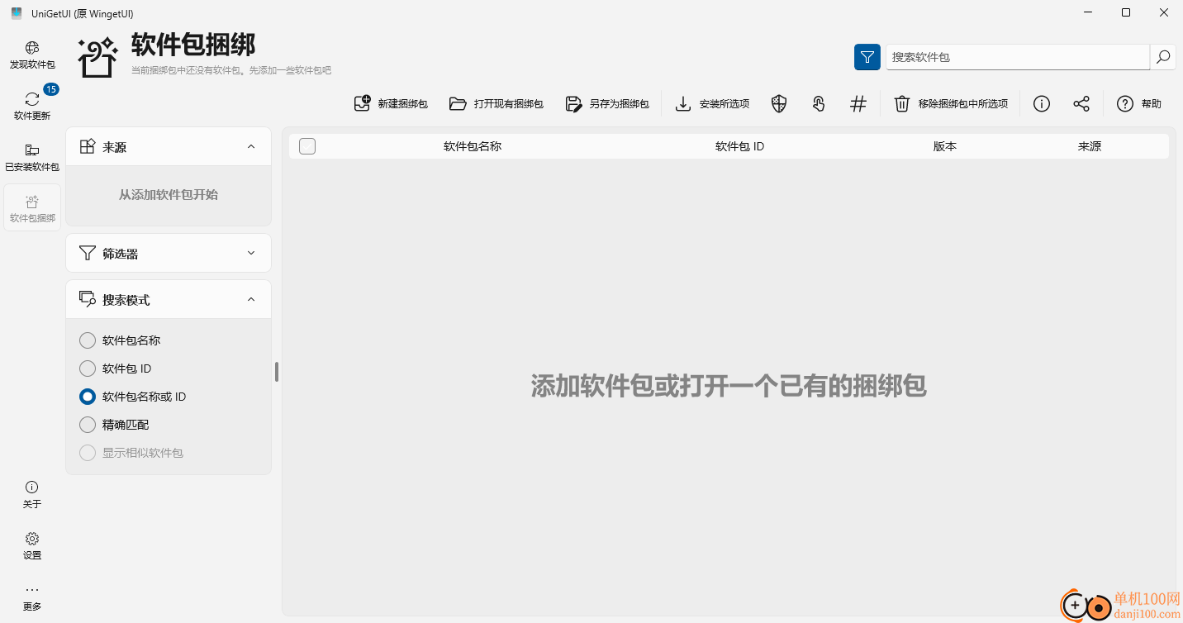Close the UniGetUI window
The height and width of the screenshot is (623, 1183).
pos(1164,13)
